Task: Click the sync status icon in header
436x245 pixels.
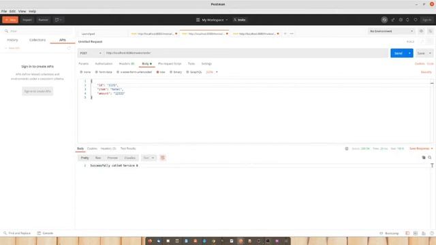Action: click(x=384, y=20)
